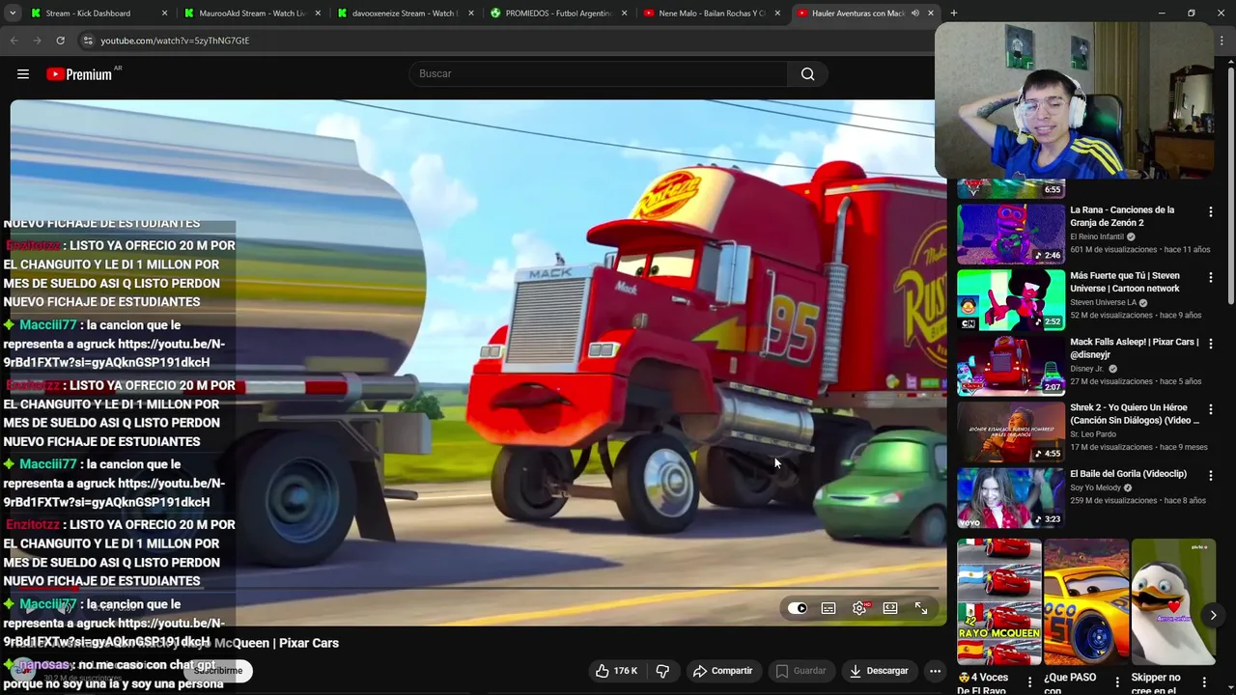Open more actions (three dots) below video

click(935, 671)
